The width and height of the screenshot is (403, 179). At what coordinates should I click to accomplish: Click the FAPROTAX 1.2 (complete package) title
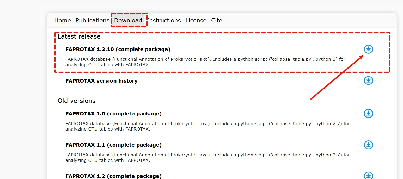pos(113,176)
